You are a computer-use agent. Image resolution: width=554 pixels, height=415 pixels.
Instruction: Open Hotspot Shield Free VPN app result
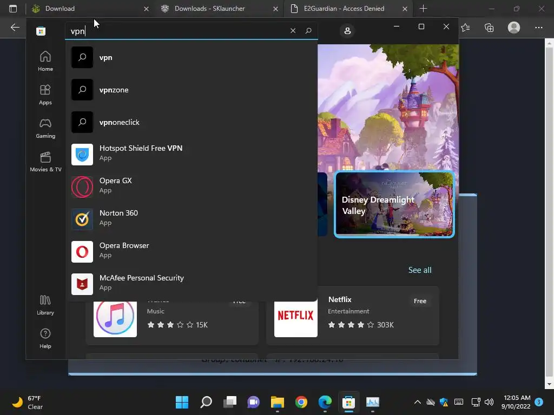coord(192,155)
